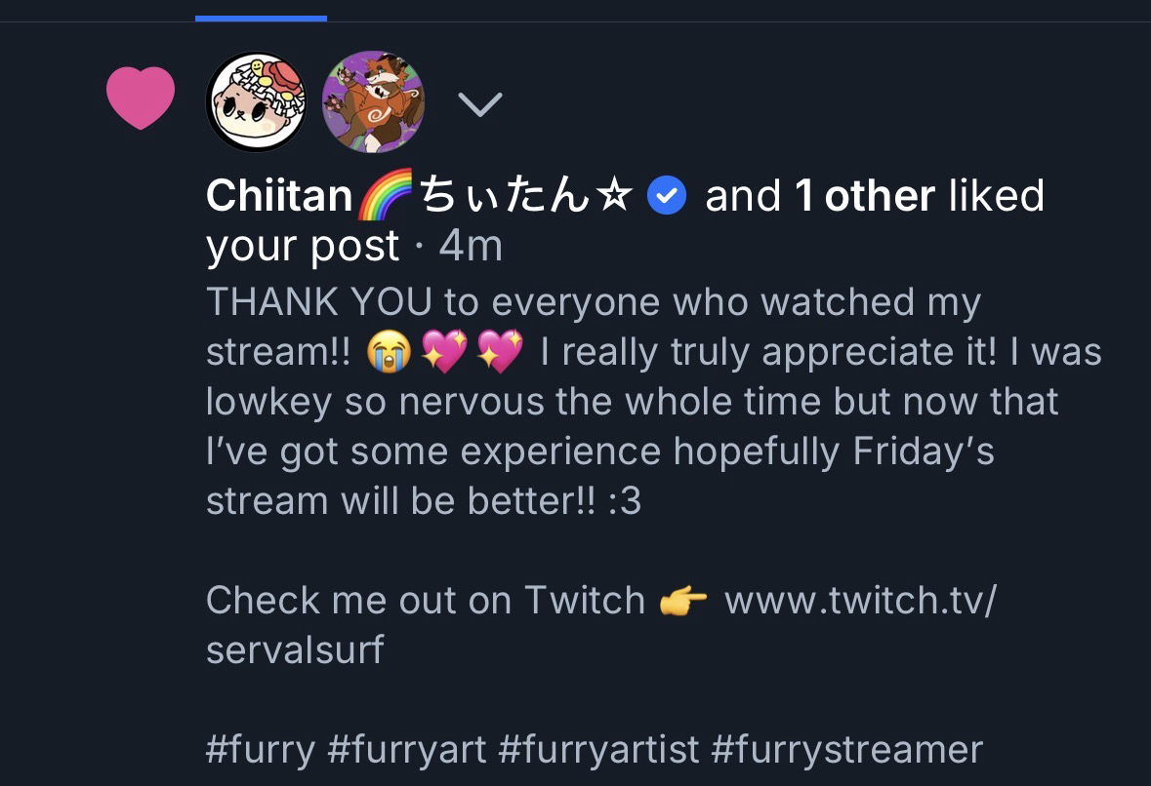Expand the likers list with chevron
1151x786 pixels.
[479, 103]
